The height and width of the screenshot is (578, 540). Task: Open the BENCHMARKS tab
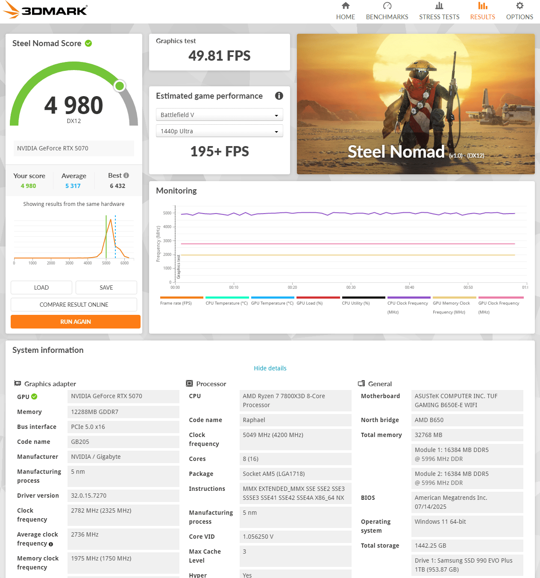(x=387, y=17)
